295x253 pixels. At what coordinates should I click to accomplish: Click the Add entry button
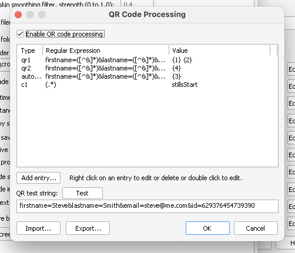[38, 178]
